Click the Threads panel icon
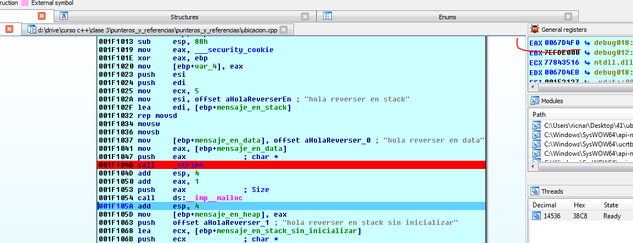This screenshot has height=243, width=633. pos(534,191)
